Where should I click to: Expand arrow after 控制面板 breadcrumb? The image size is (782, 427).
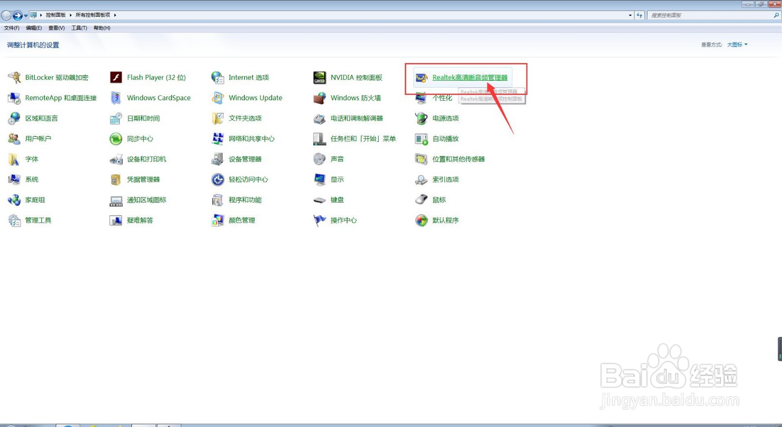pyautogui.click(x=70, y=15)
